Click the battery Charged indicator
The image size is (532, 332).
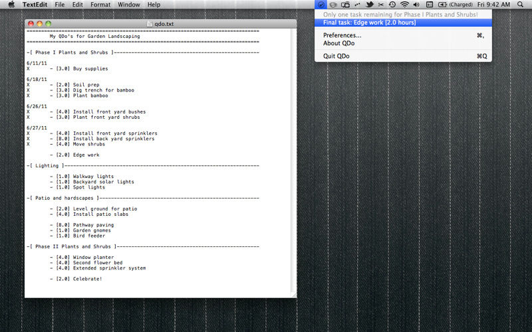[x=456, y=5]
